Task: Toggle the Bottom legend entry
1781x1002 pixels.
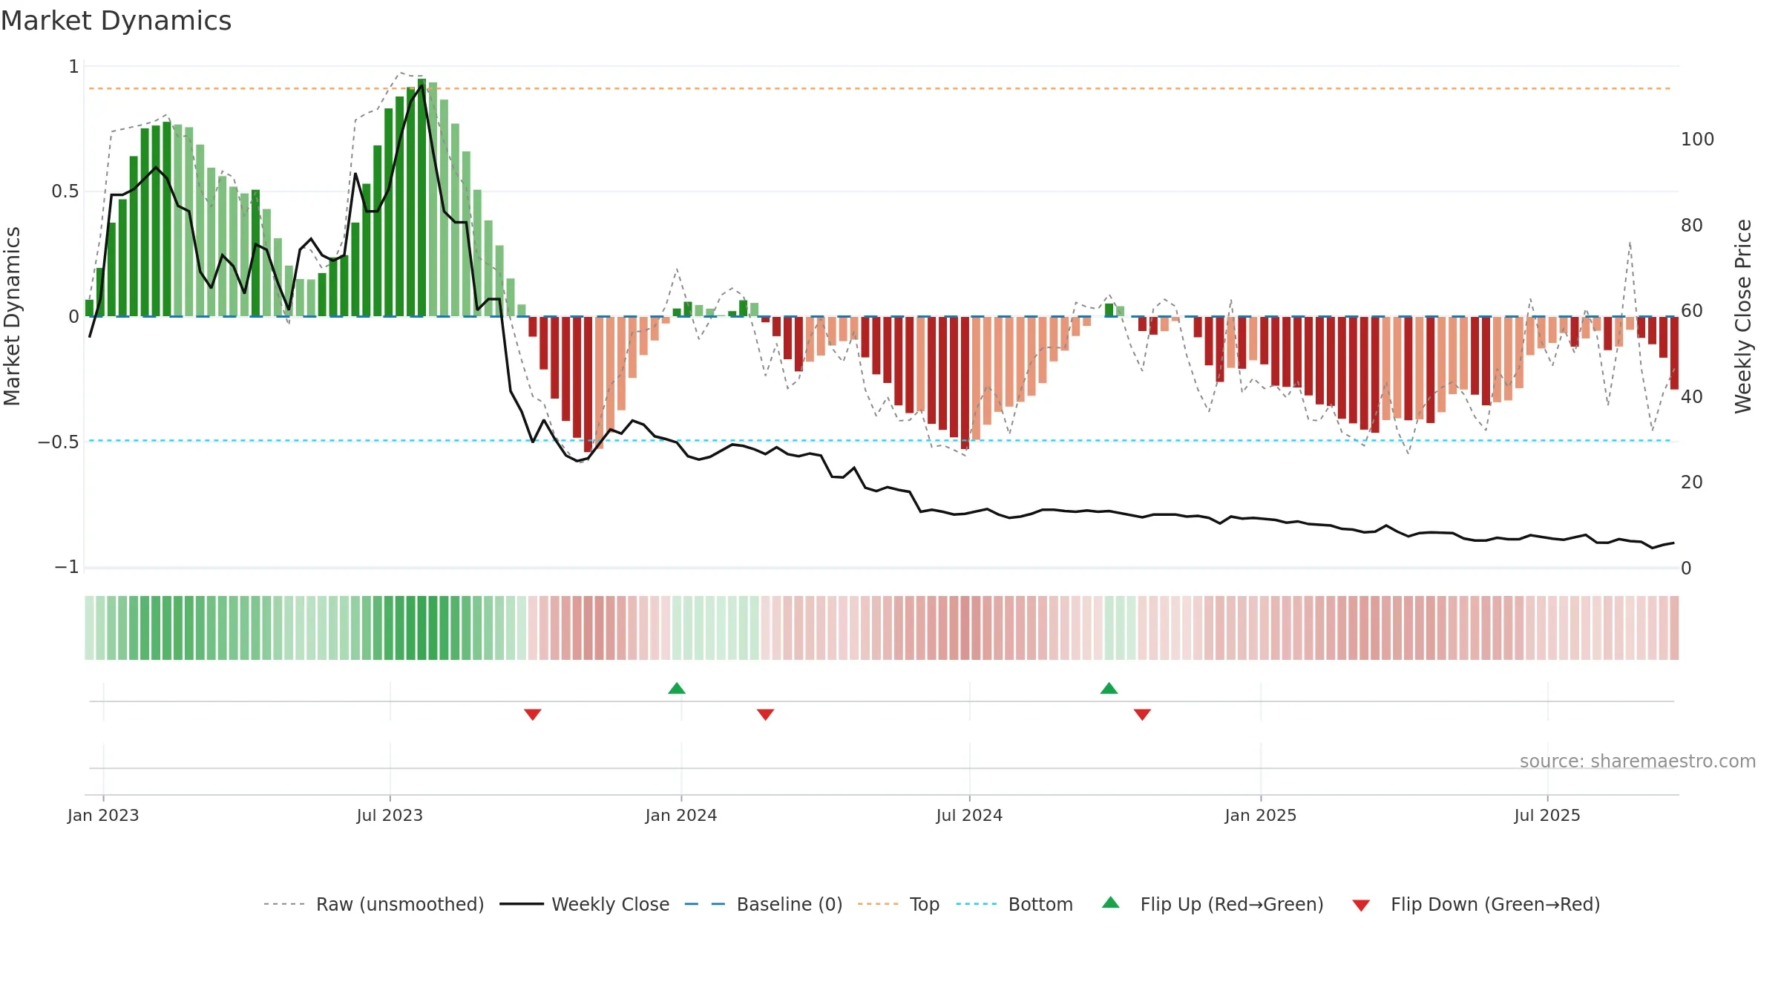Action: pos(1014,904)
